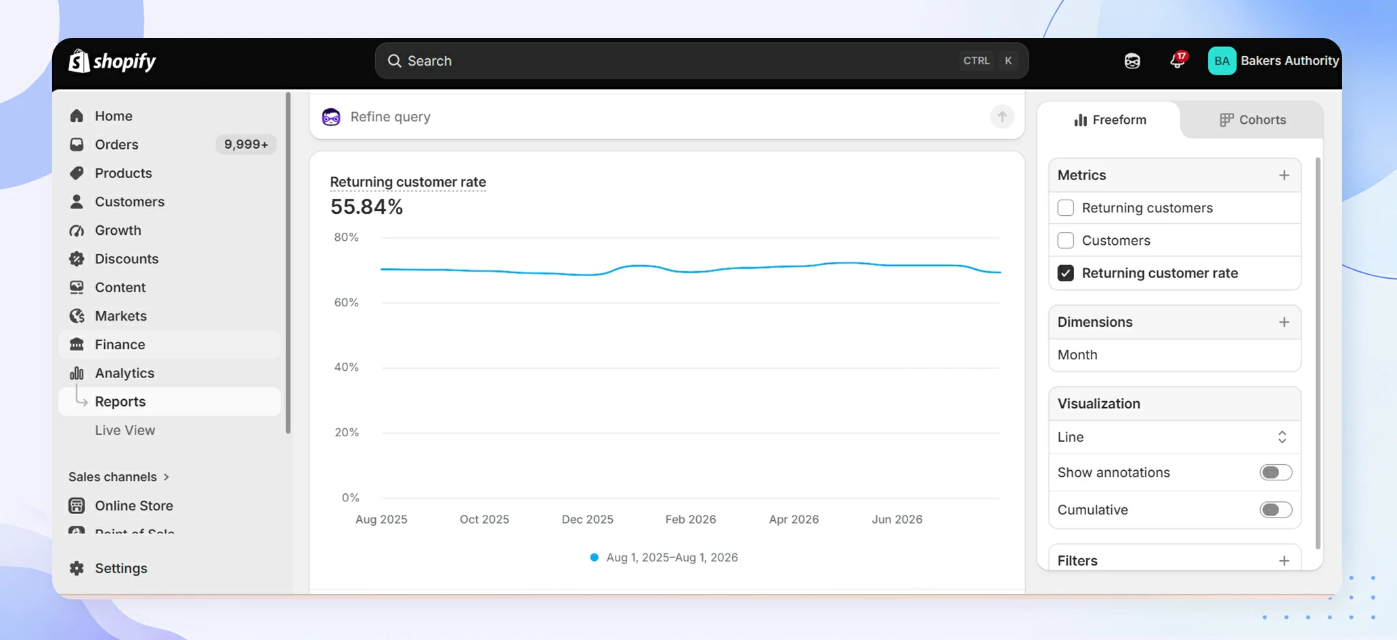Uncheck Returning customer rate metric
1397x640 pixels.
click(1065, 273)
